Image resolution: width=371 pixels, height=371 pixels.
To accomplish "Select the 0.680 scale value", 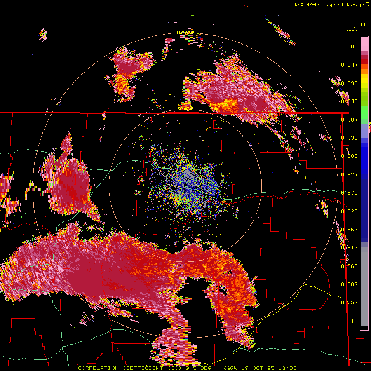I will tap(349, 156).
